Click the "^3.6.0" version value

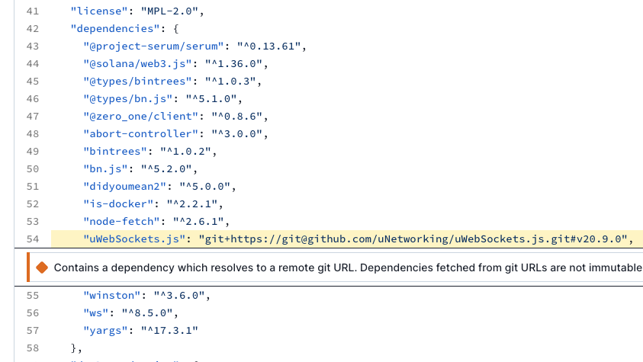coord(179,296)
